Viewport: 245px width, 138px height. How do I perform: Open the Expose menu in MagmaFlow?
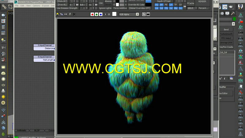45,6
